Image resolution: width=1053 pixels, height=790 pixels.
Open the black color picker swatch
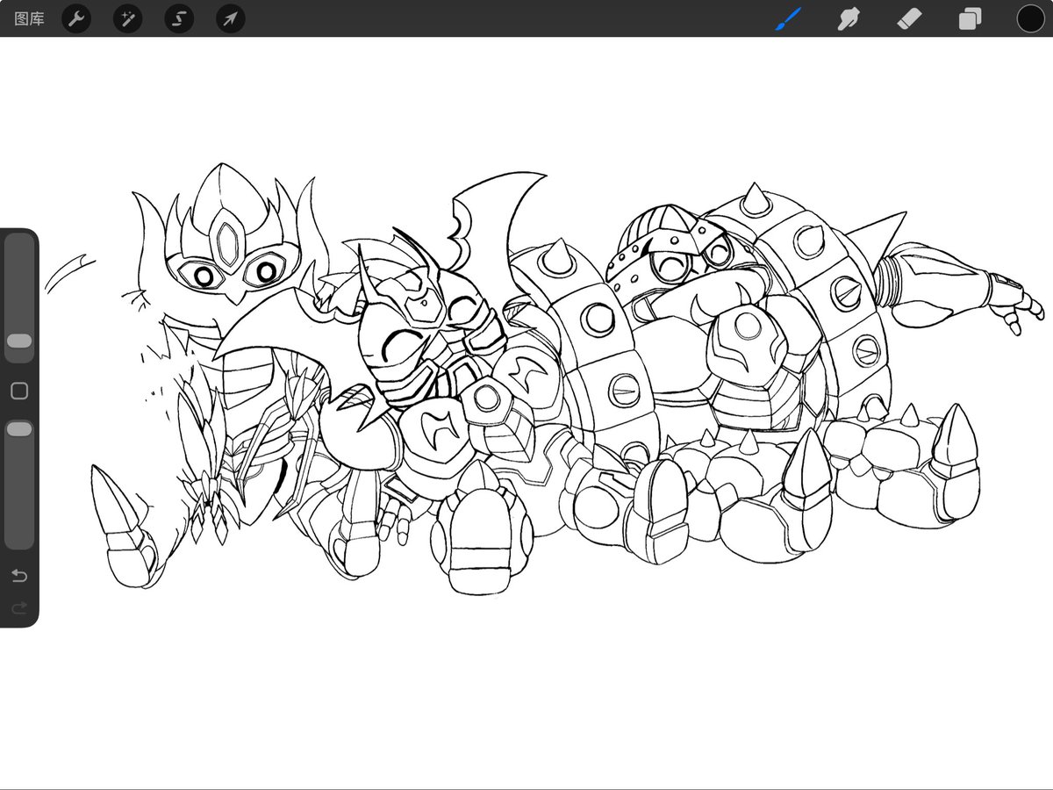click(1030, 18)
